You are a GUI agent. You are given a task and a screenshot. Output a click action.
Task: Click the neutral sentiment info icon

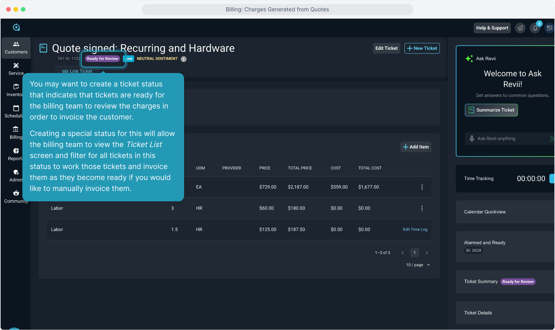pos(183,59)
